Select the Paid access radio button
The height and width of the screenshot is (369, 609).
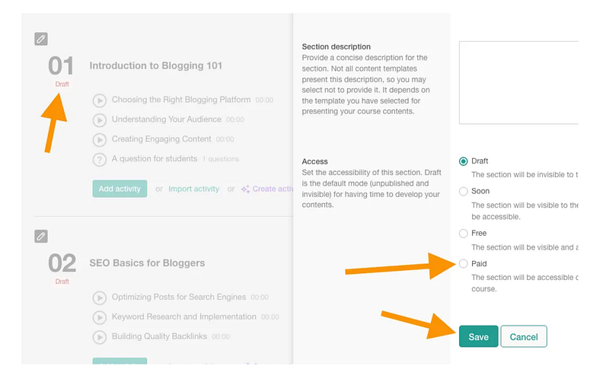[463, 264]
